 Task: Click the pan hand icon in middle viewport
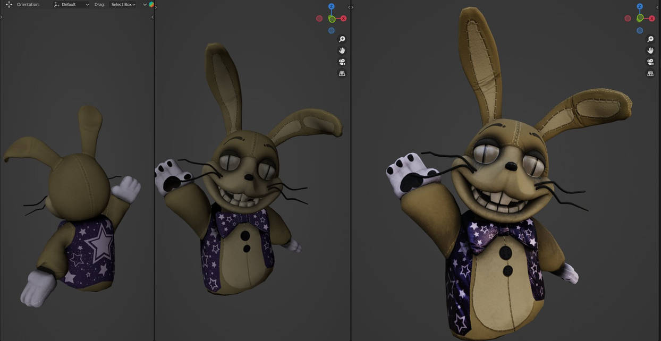pyautogui.click(x=342, y=50)
